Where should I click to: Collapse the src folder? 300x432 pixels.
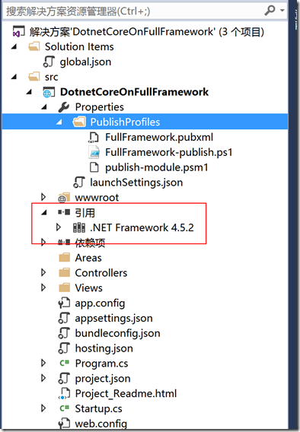click(14, 77)
